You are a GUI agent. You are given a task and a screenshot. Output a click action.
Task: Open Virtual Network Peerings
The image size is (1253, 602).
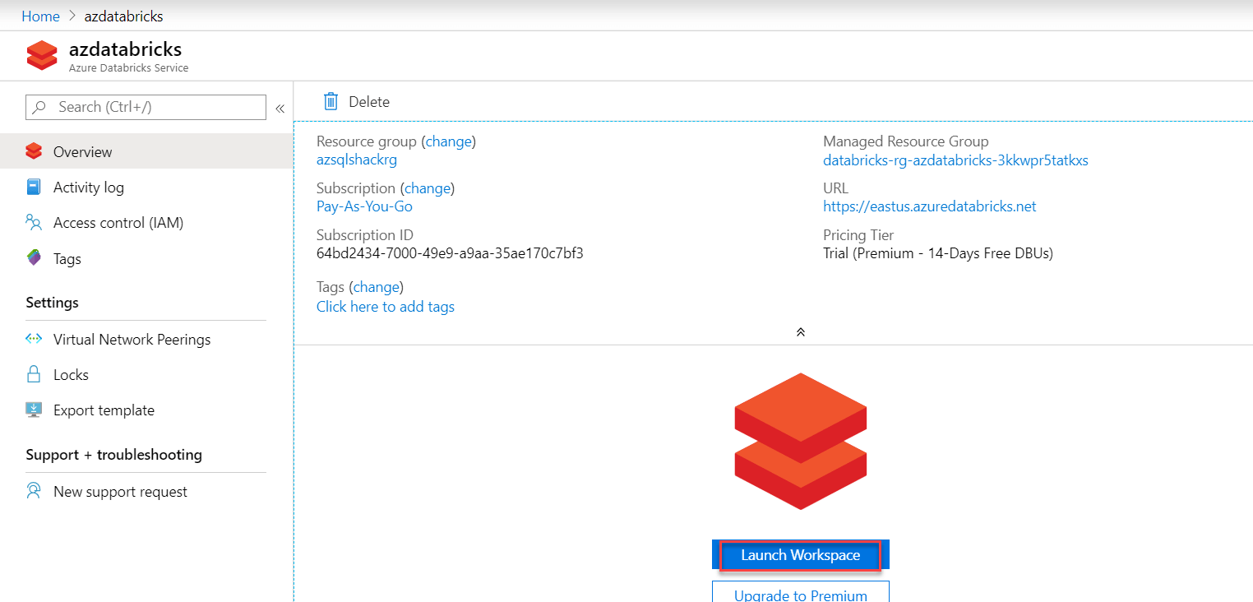(132, 339)
